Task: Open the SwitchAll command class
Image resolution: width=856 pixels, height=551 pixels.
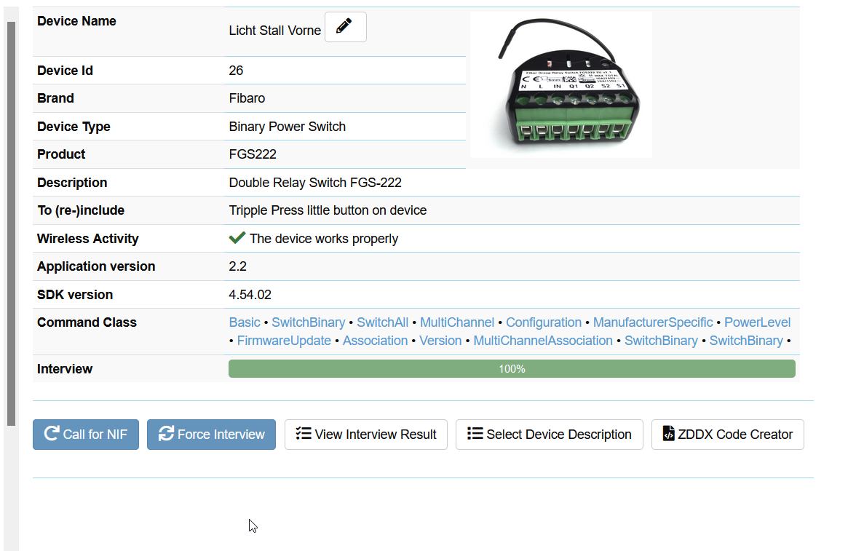Action: pos(382,322)
